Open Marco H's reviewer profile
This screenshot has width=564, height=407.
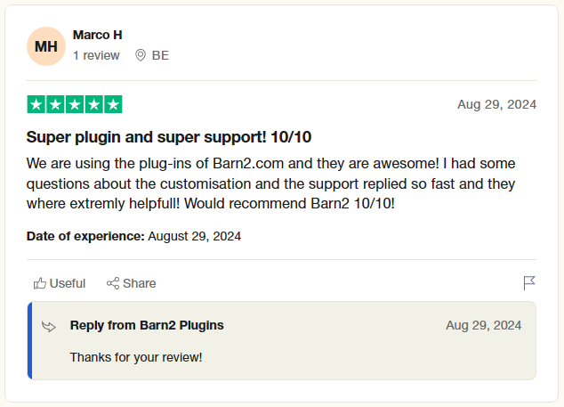click(x=98, y=35)
